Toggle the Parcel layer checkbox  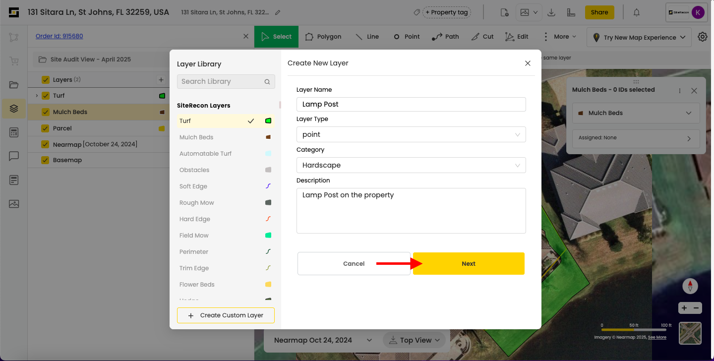click(46, 128)
